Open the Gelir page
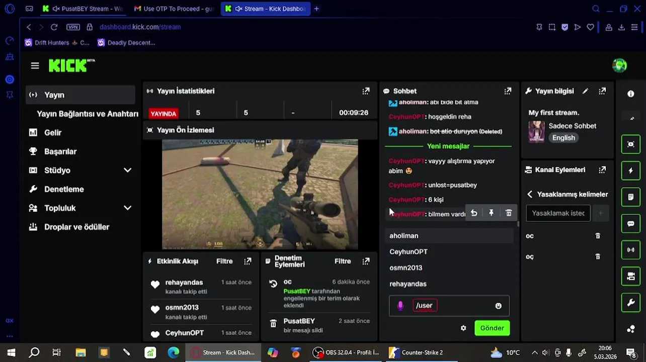Screen dimensions: 646x362 coord(52,133)
